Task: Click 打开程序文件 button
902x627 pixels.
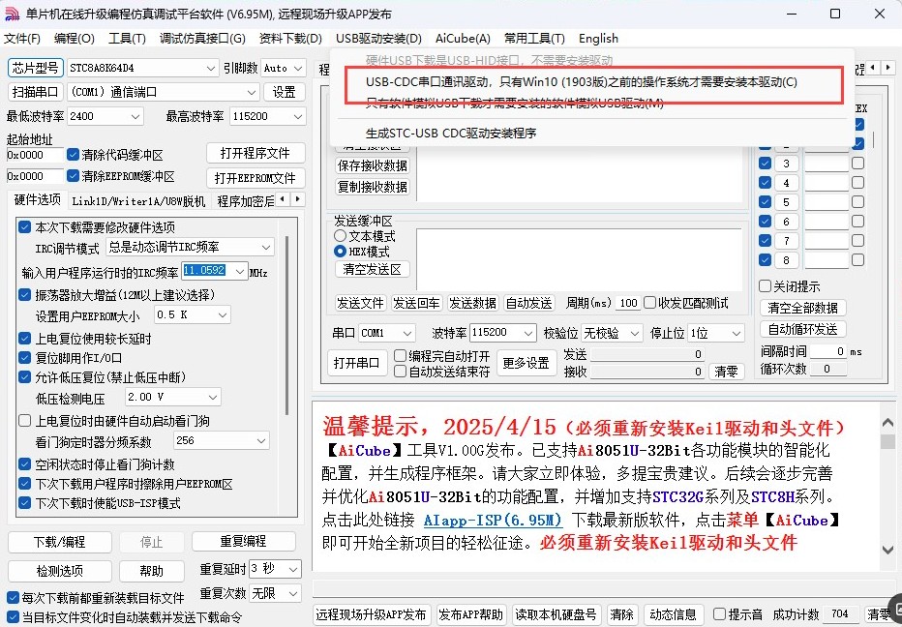Action: click(x=256, y=154)
